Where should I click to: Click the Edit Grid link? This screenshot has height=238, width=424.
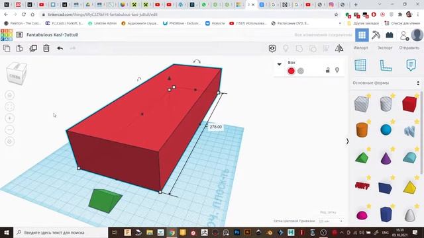[328, 212]
